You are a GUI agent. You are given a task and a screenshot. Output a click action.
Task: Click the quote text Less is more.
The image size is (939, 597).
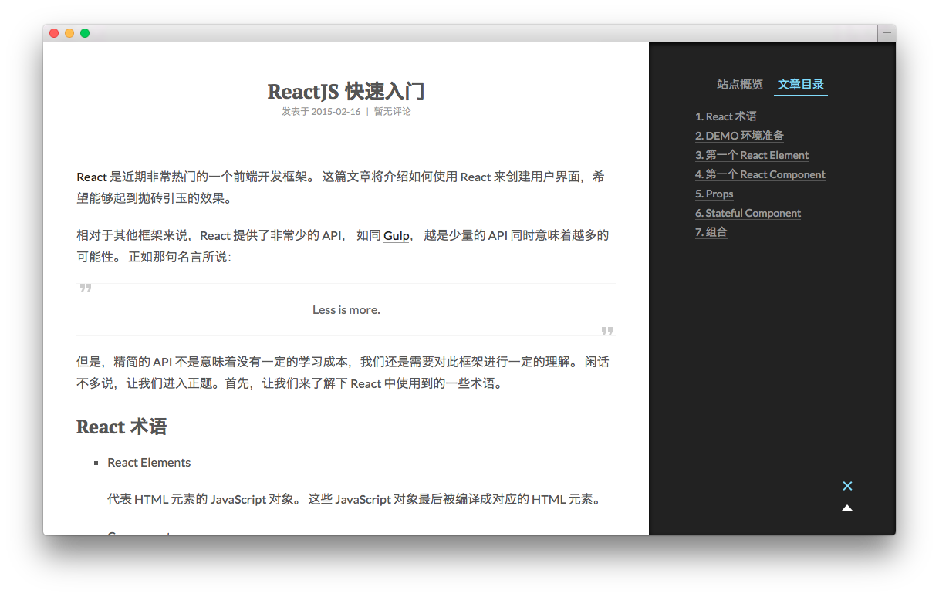346,310
